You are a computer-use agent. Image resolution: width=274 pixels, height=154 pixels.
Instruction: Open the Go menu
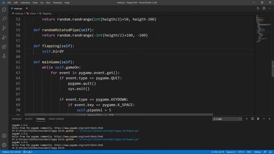tap(42, 3)
